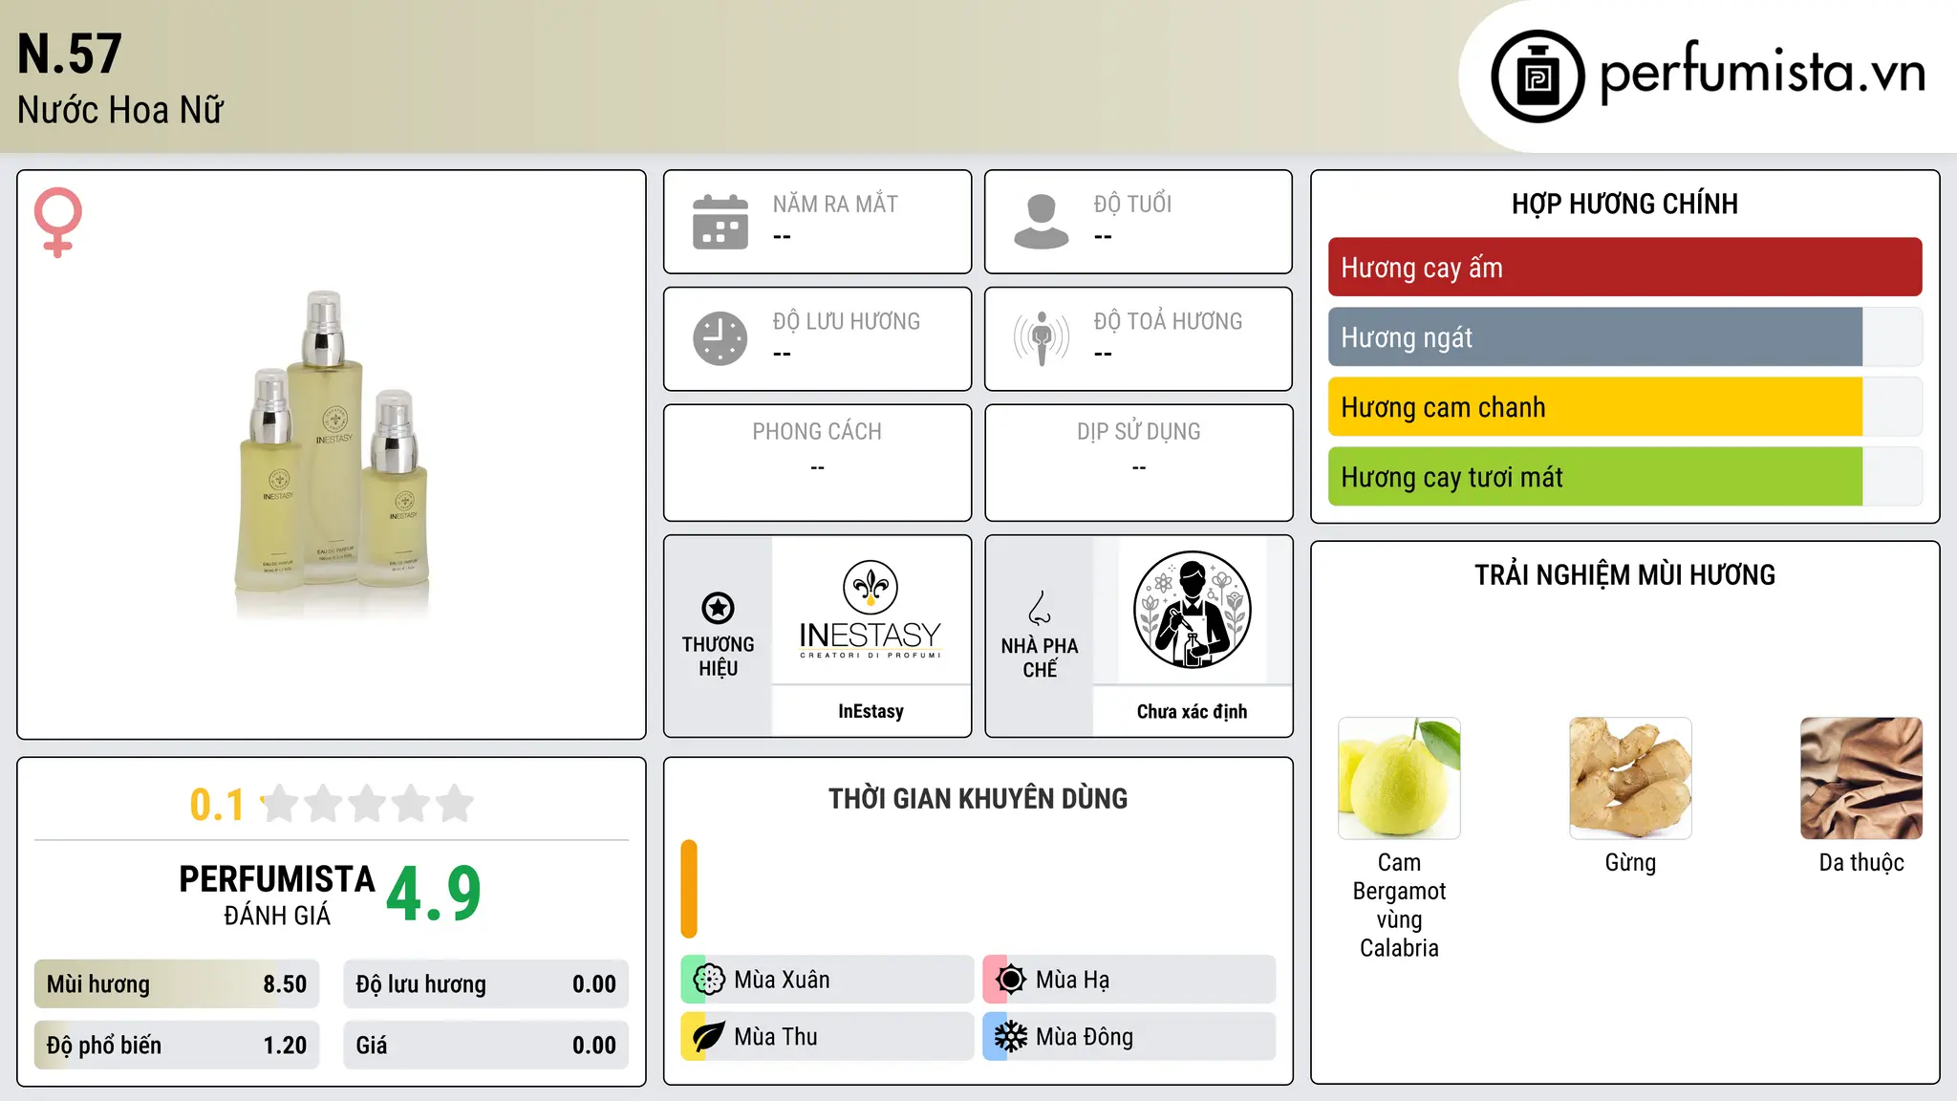This screenshot has width=1957, height=1101.
Task: Click the calendar icon beside Năm ra mắt
Action: click(720, 222)
